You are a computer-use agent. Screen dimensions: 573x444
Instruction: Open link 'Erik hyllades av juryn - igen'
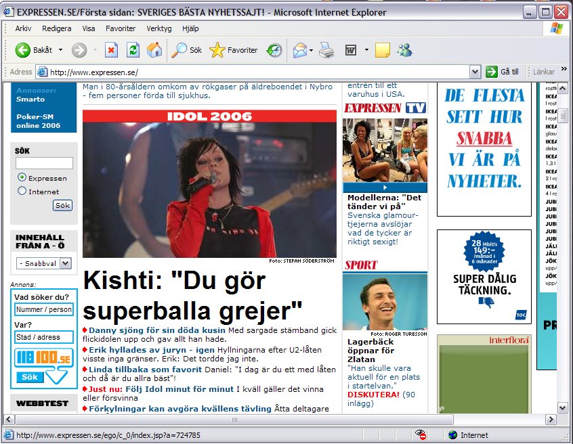(x=152, y=350)
